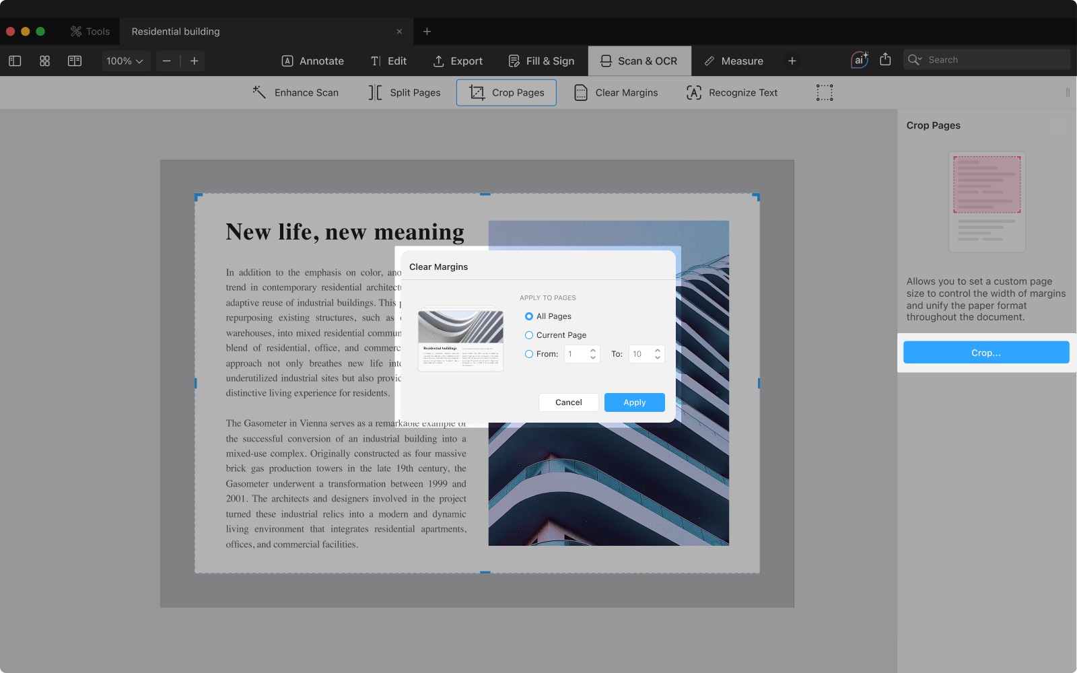This screenshot has width=1077, height=673.
Task: Click the From page number stepper arrows
Action: tap(593, 354)
